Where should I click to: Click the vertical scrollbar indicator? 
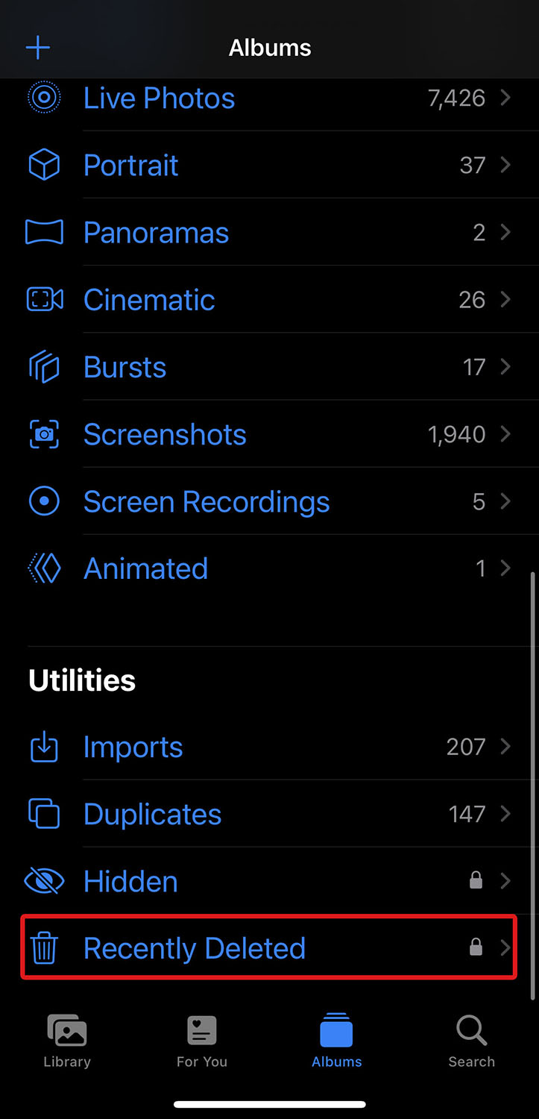pos(532,786)
